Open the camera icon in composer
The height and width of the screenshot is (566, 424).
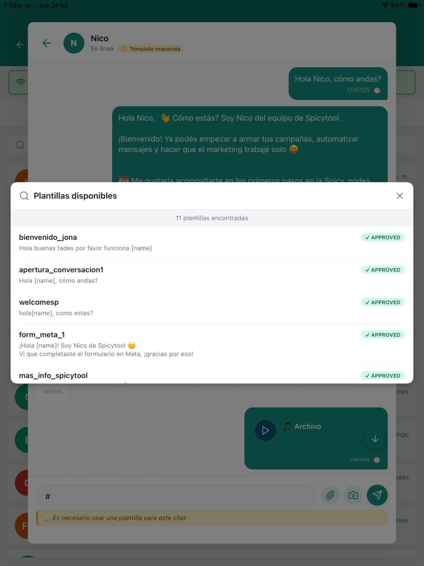click(x=353, y=495)
